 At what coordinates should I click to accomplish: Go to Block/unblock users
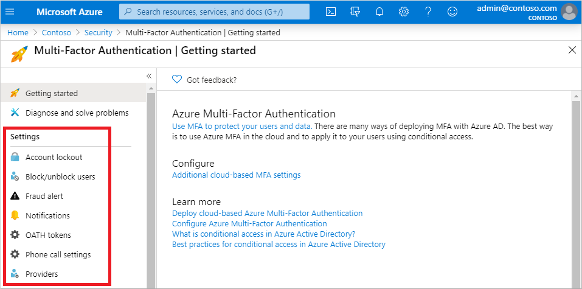click(60, 177)
